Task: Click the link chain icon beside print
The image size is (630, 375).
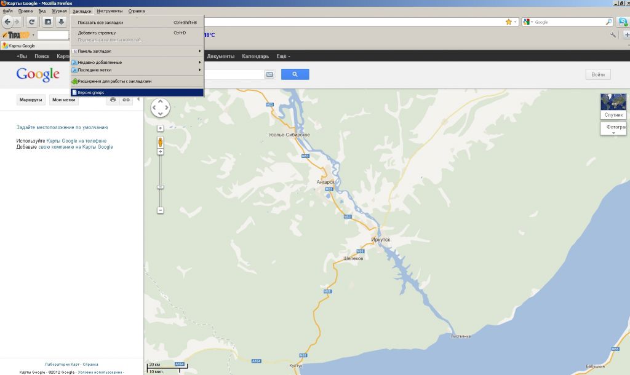Action: point(126,100)
